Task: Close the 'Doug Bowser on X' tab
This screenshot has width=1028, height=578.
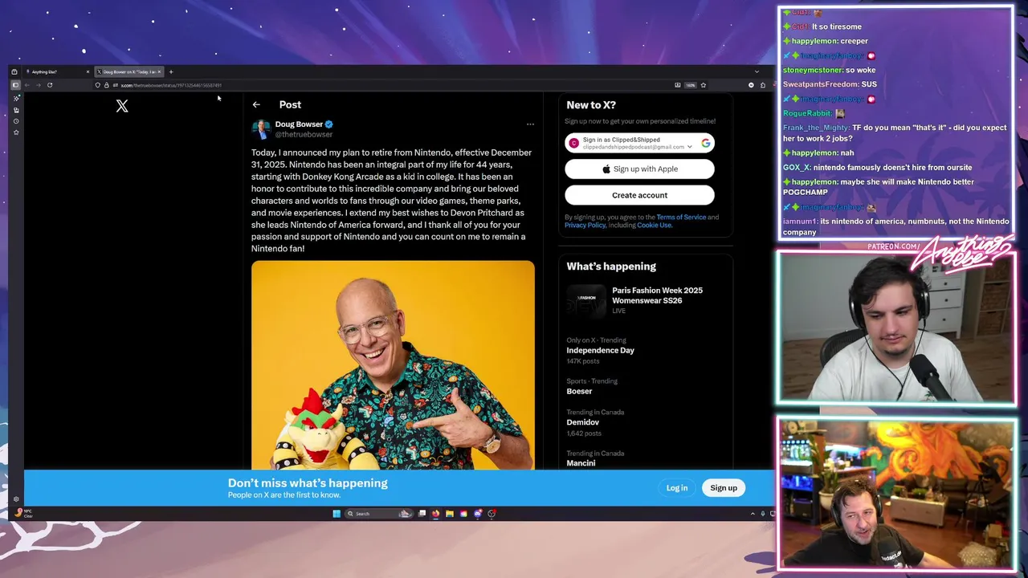Action: [x=159, y=71]
